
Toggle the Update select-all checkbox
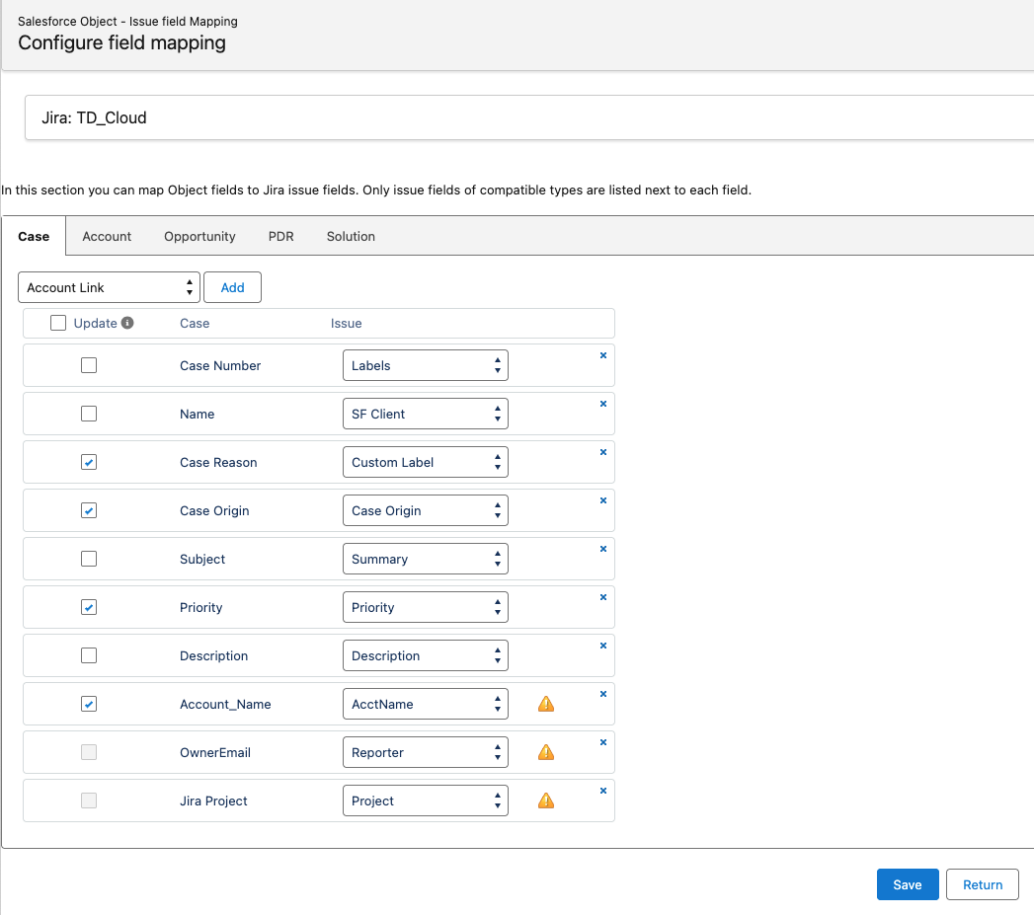[x=58, y=323]
